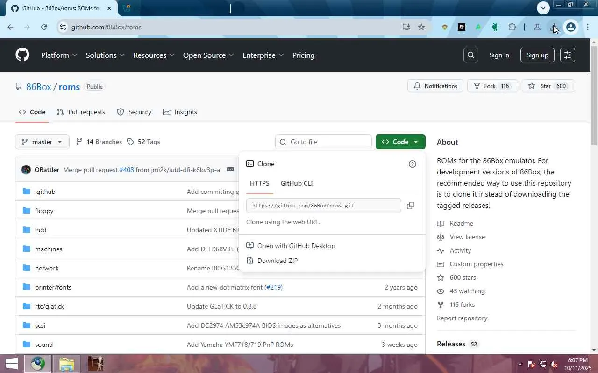Expand the commit message ellipsis
This screenshot has width=598, height=373.
[230, 170]
